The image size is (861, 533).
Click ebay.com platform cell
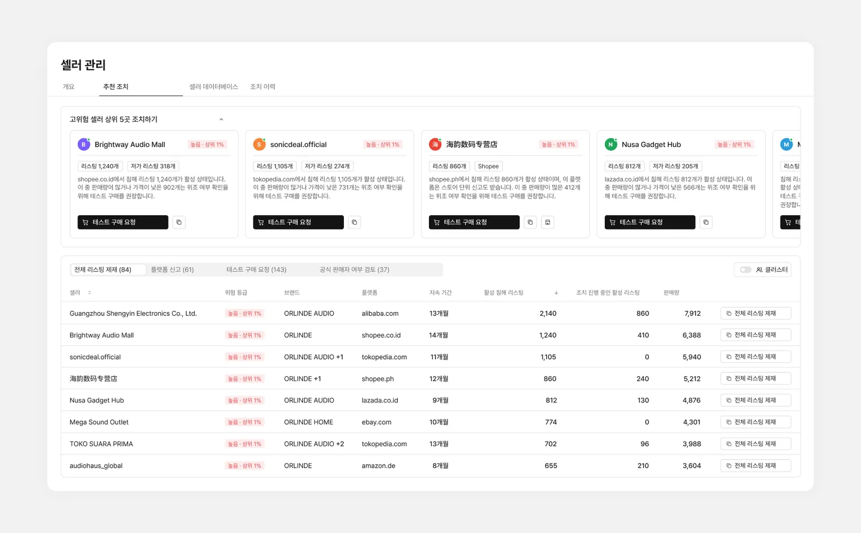(x=377, y=422)
